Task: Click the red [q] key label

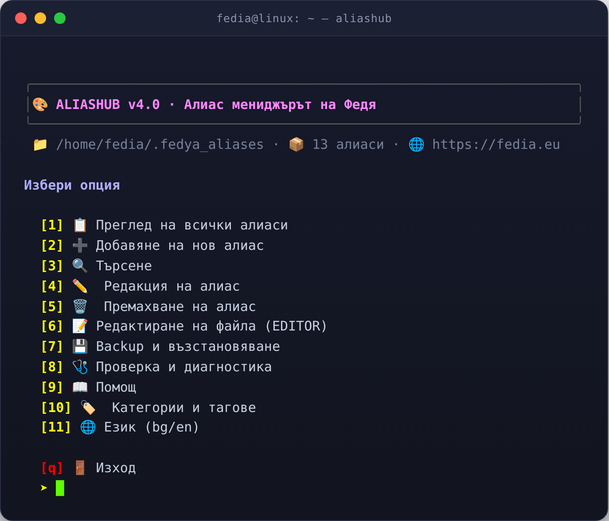Action: (52, 468)
